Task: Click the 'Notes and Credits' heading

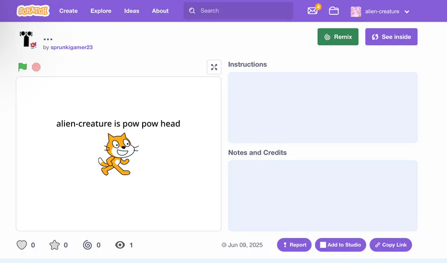Action: (x=257, y=153)
